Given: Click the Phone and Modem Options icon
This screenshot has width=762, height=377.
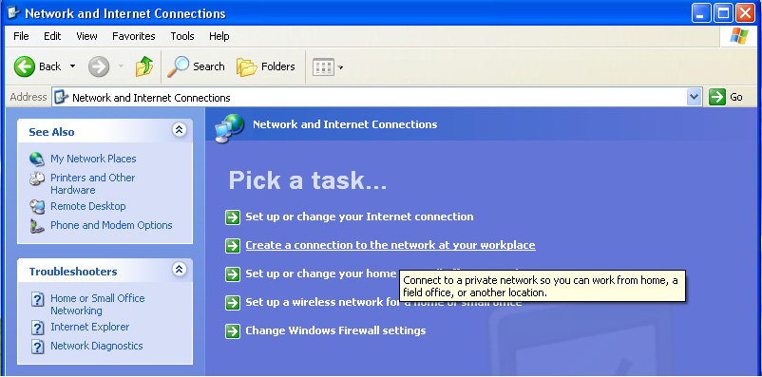Looking at the screenshot, I should 37,226.
